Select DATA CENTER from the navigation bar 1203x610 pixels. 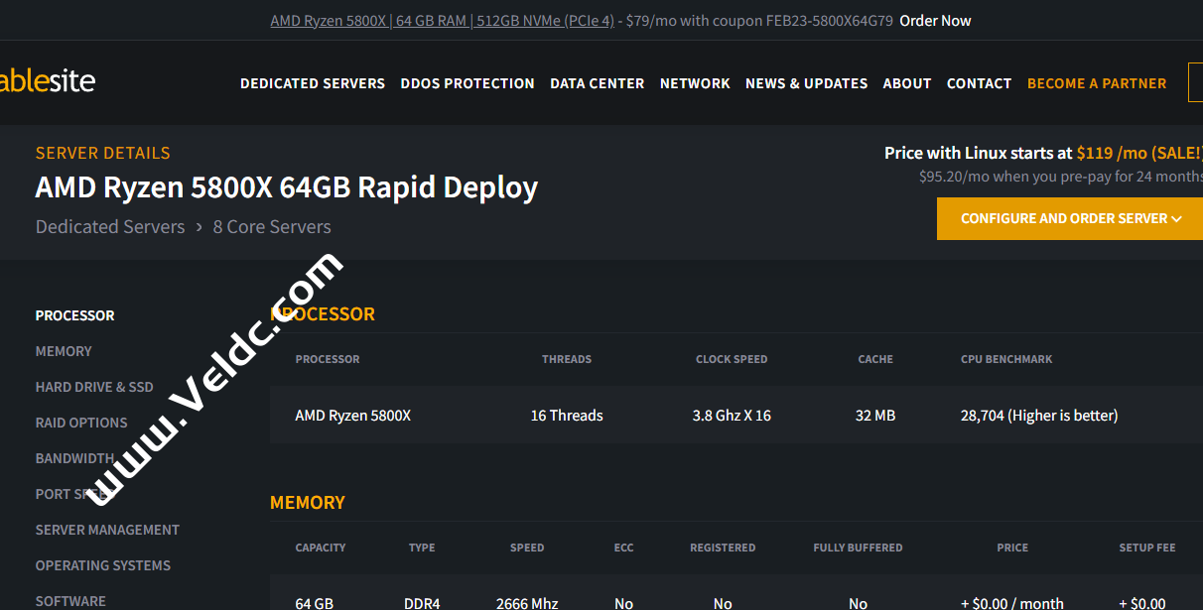[597, 83]
